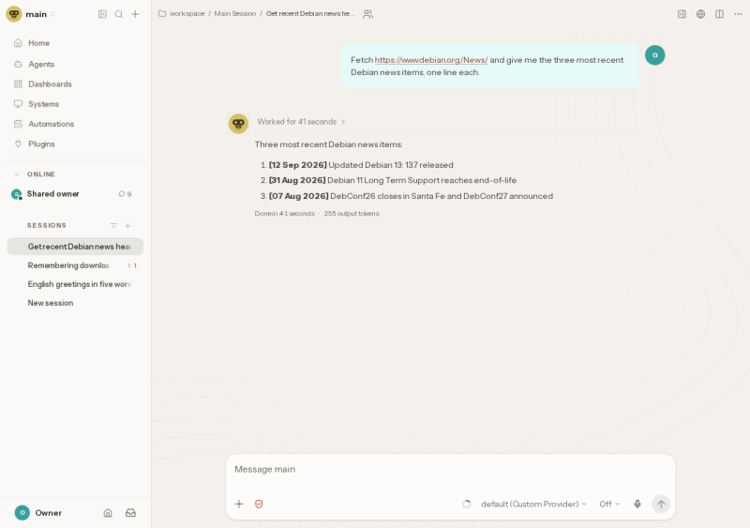Open the inbox icon at sidebar bottom
This screenshot has width=750, height=528.
point(130,513)
